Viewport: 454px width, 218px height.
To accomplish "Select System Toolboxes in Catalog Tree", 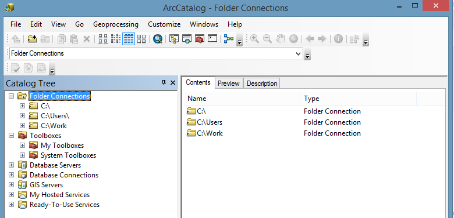I will 68,155.
